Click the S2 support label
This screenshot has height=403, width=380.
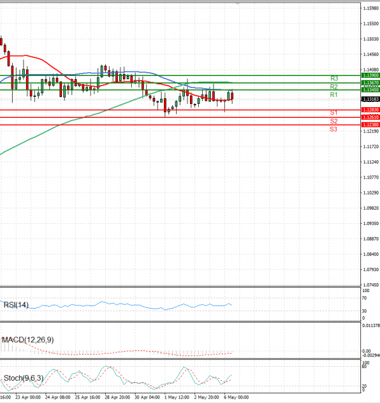[x=334, y=121]
